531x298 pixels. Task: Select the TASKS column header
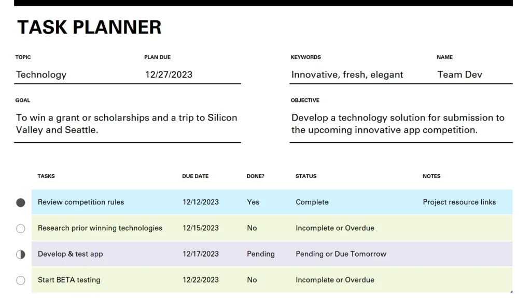tap(46, 176)
